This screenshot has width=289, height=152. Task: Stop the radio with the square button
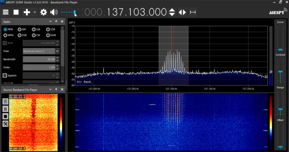tap(16, 12)
